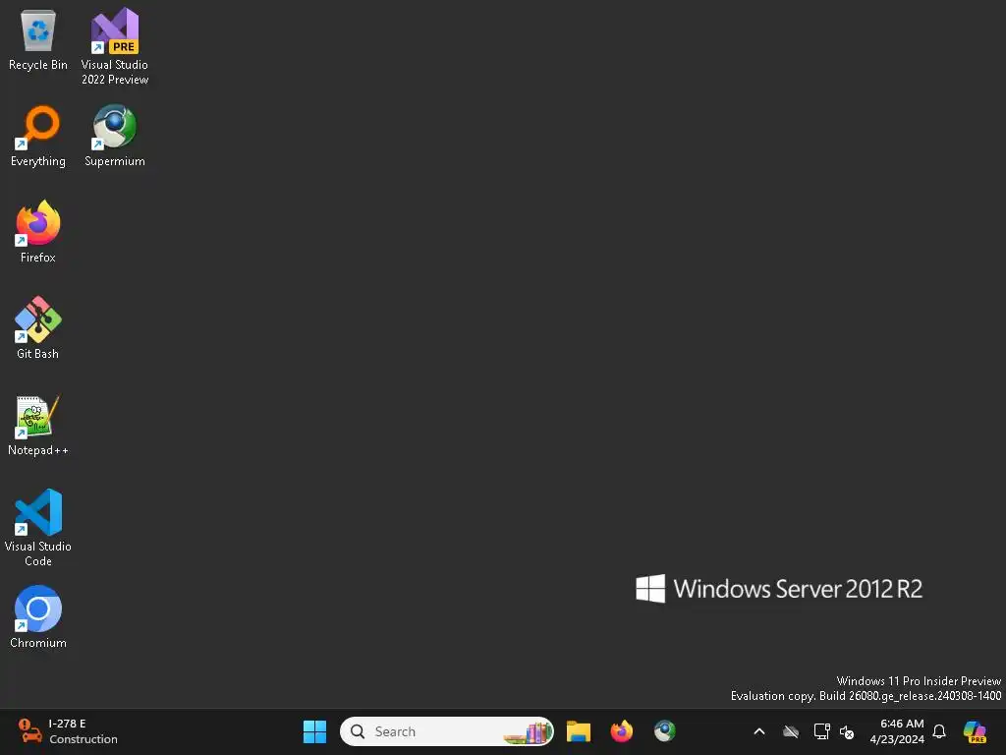Open the notifications bell icon
The height and width of the screenshot is (755, 1006).
pyautogui.click(x=939, y=731)
